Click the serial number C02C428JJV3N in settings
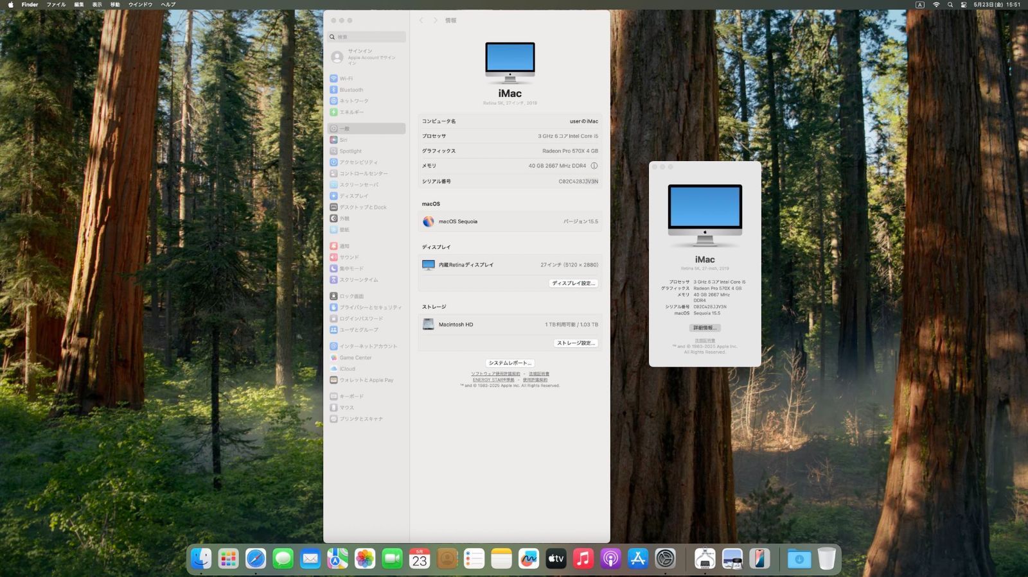 pos(578,182)
